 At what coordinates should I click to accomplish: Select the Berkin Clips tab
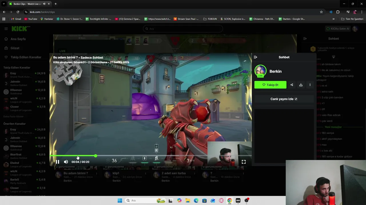[27, 4]
